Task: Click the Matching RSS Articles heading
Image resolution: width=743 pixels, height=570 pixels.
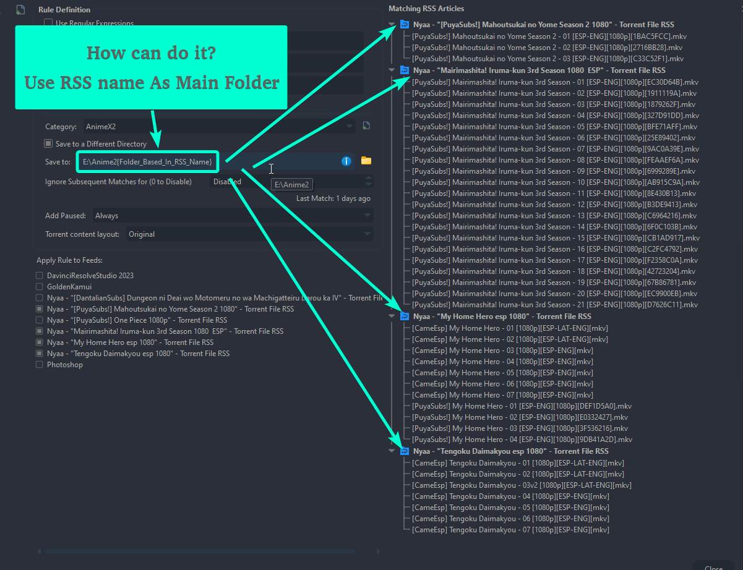Action: [x=426, y=9]
